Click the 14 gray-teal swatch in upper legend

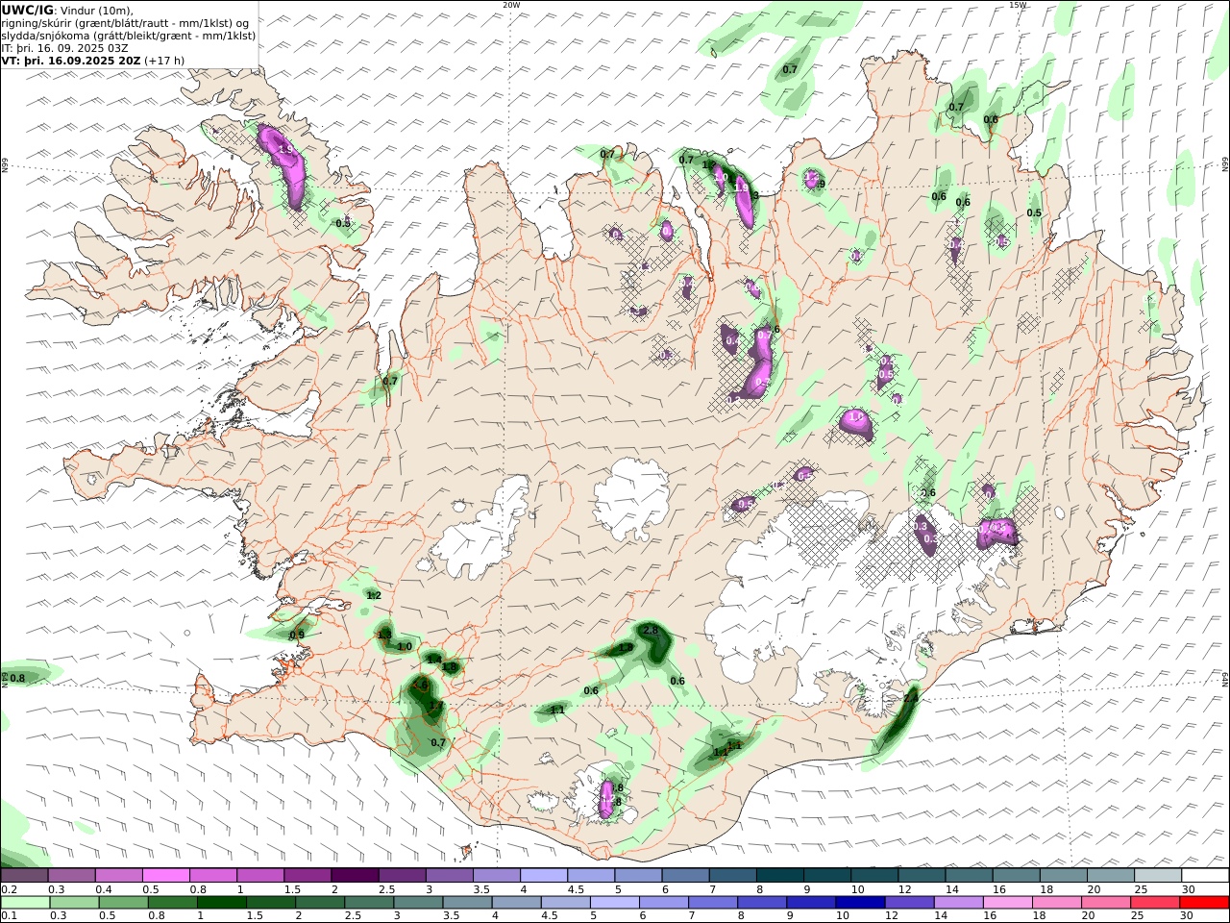point(969,876)
